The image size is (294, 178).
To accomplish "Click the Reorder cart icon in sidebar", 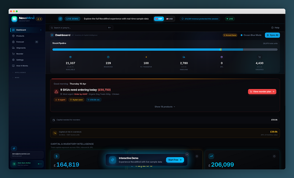I will tap(13, 54).
